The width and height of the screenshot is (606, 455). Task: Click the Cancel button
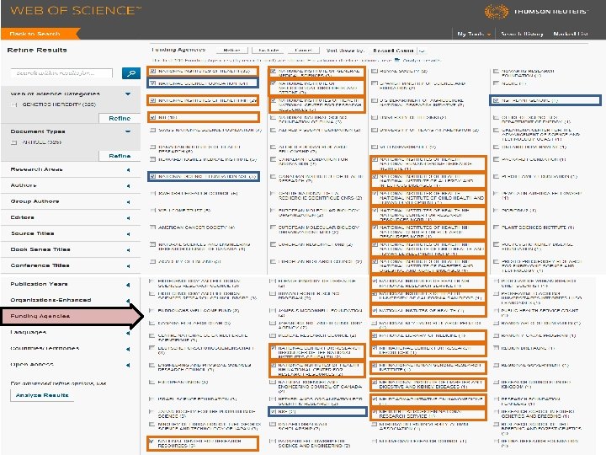click(303, 51)
